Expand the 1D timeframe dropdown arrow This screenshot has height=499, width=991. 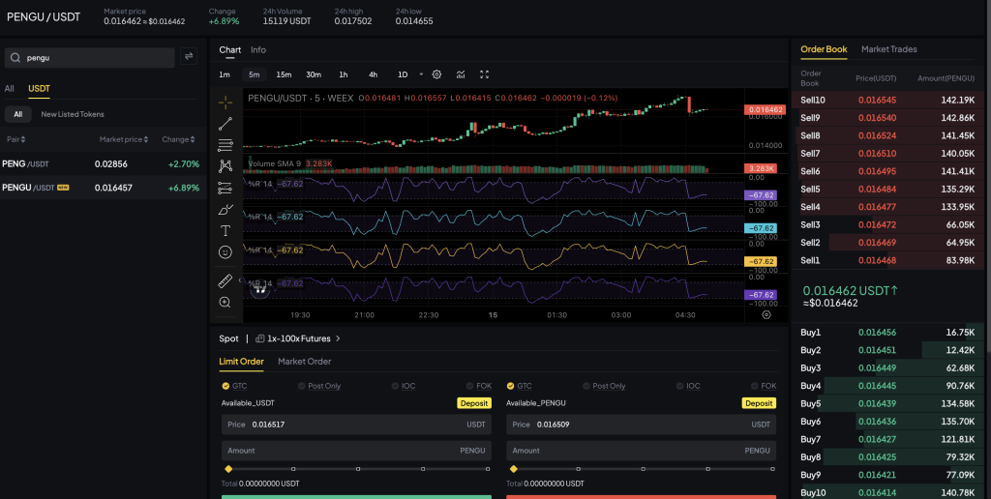421,74
